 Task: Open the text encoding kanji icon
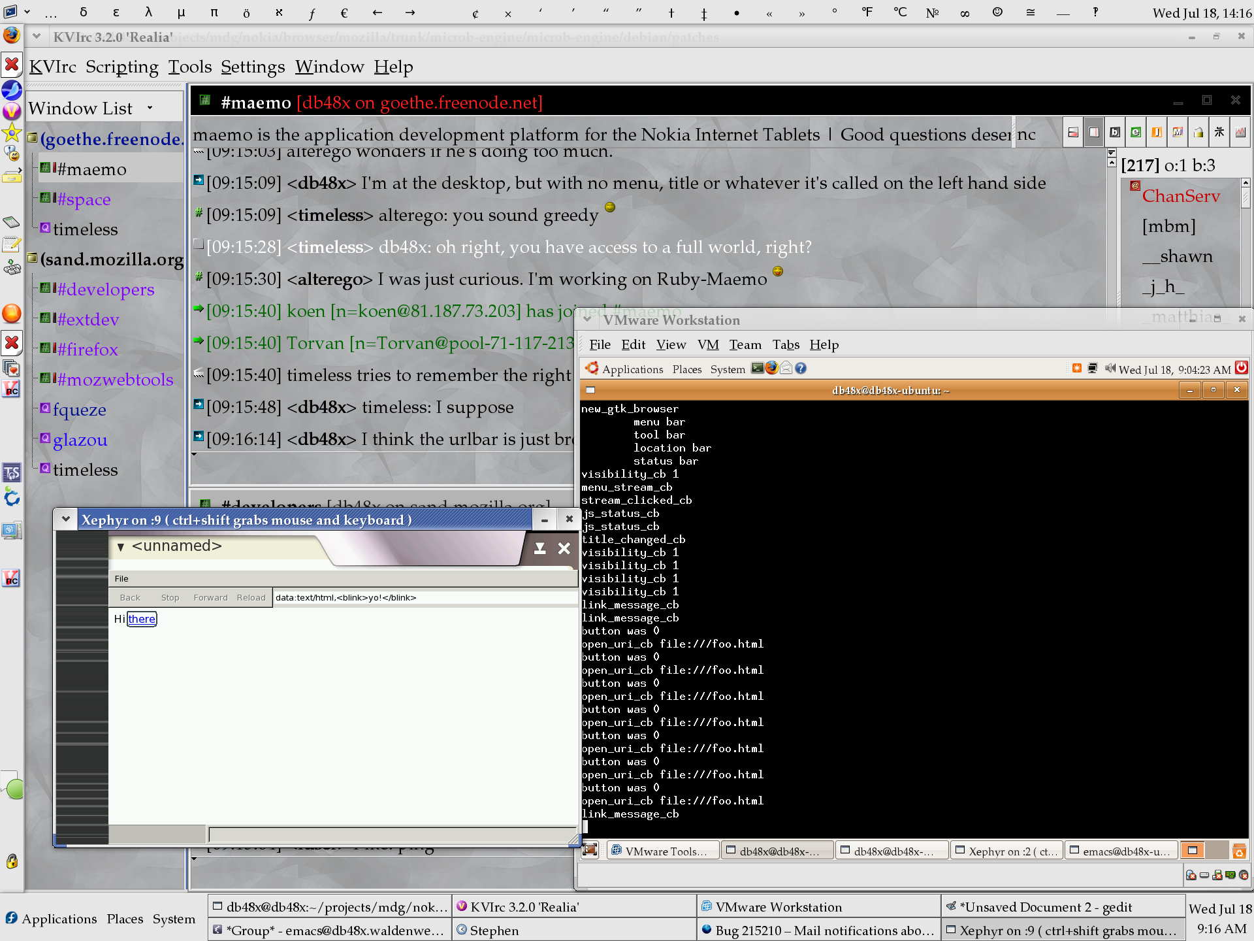pos(1219,133)
